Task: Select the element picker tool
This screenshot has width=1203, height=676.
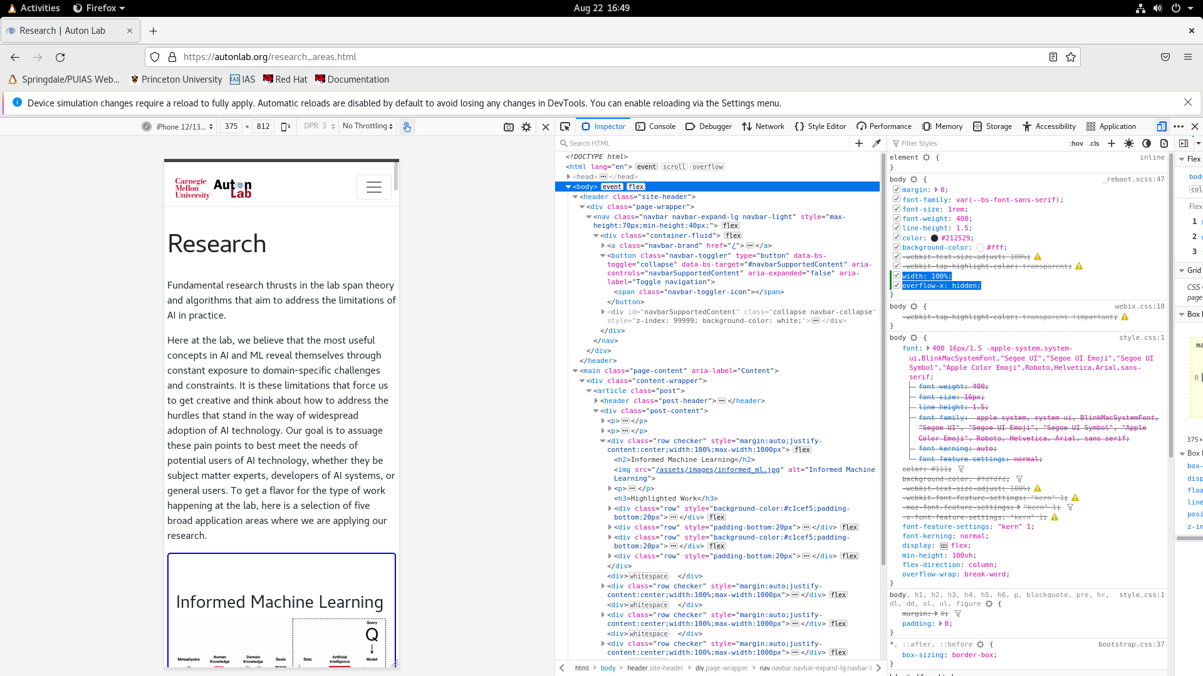Action: pos(565,126)
